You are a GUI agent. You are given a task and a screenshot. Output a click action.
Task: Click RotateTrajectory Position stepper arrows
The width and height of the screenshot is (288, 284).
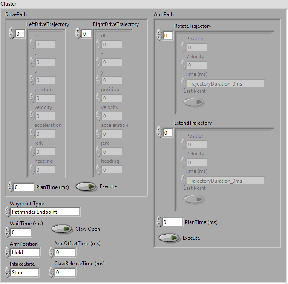184,47
